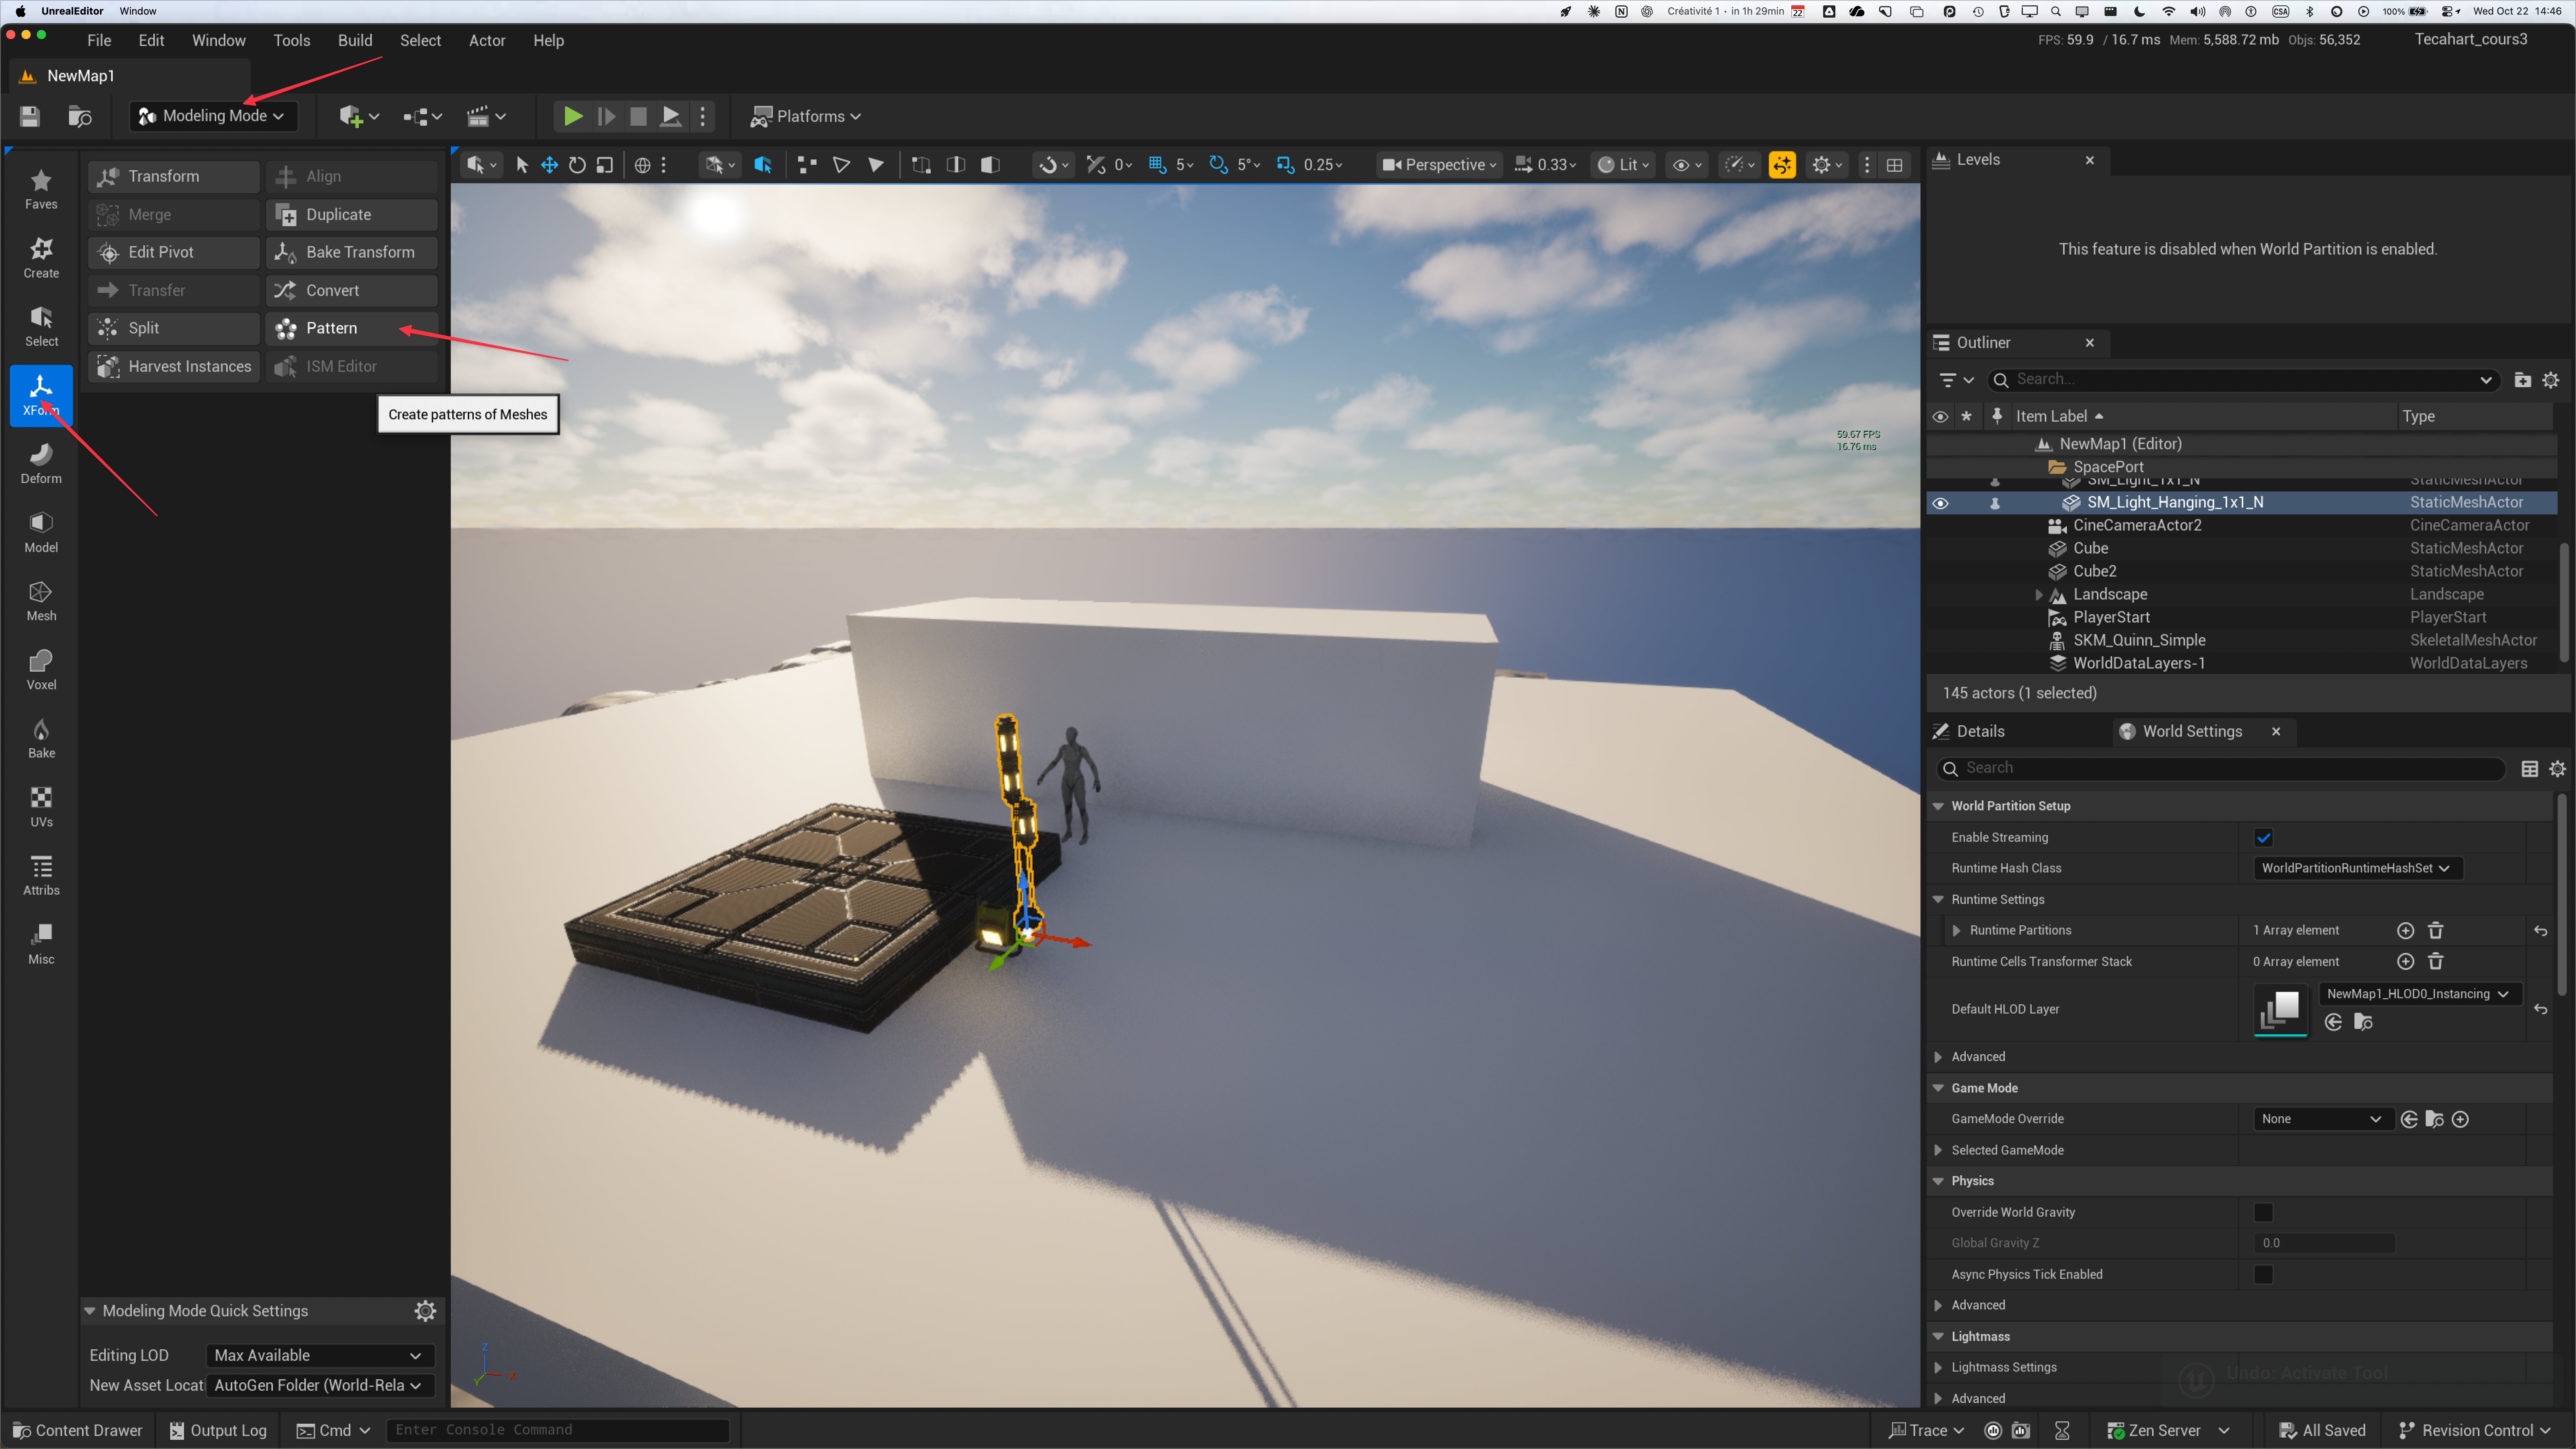The image size is (2576, 1449).
Task: Click the Harvest Instances button
Action: pos(174,367)
